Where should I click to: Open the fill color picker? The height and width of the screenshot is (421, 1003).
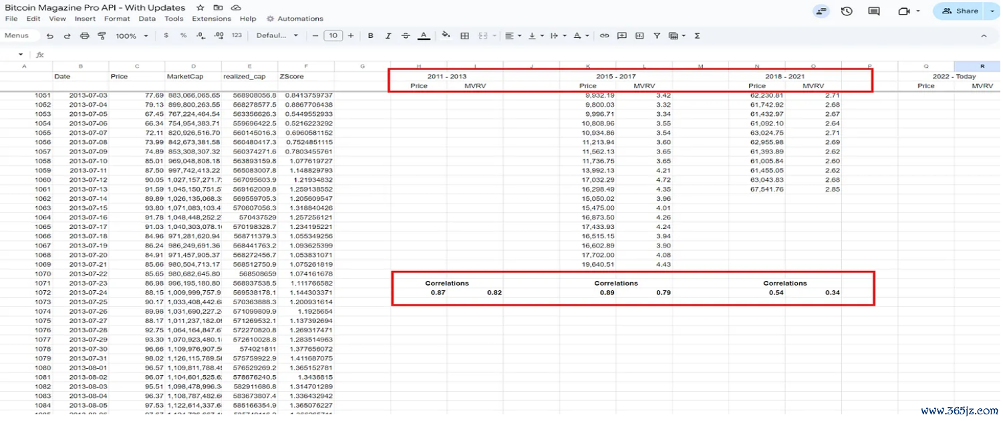pos(446,36)
